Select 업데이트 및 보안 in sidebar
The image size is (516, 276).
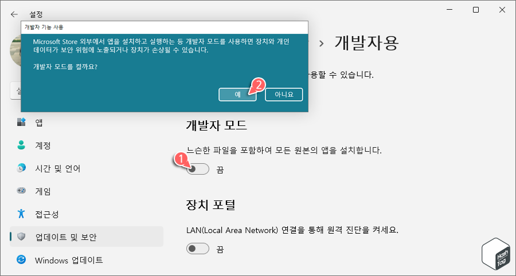[x=87, y=236]
